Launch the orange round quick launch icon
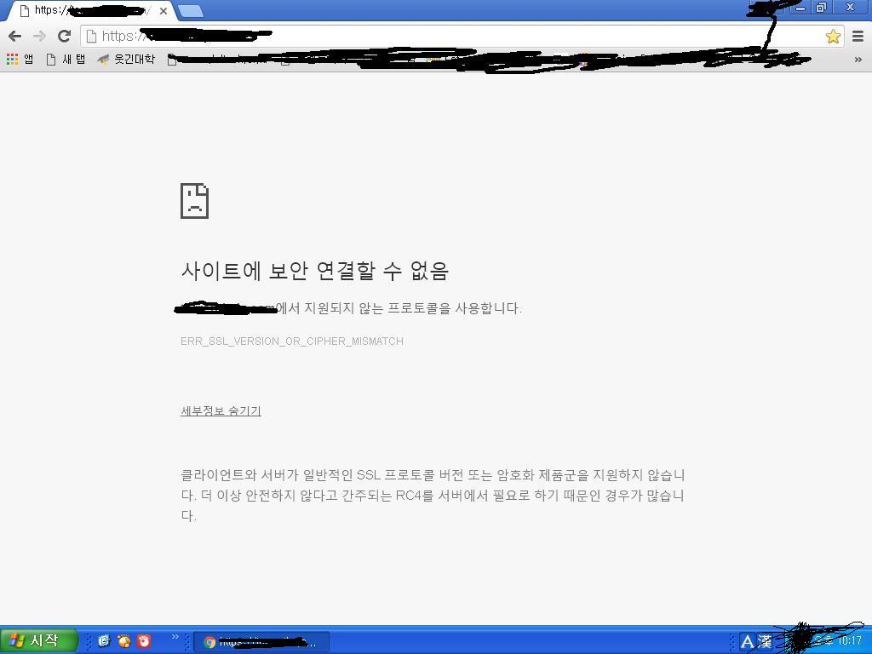Screen dimensions: 872x654 point(124,641)
